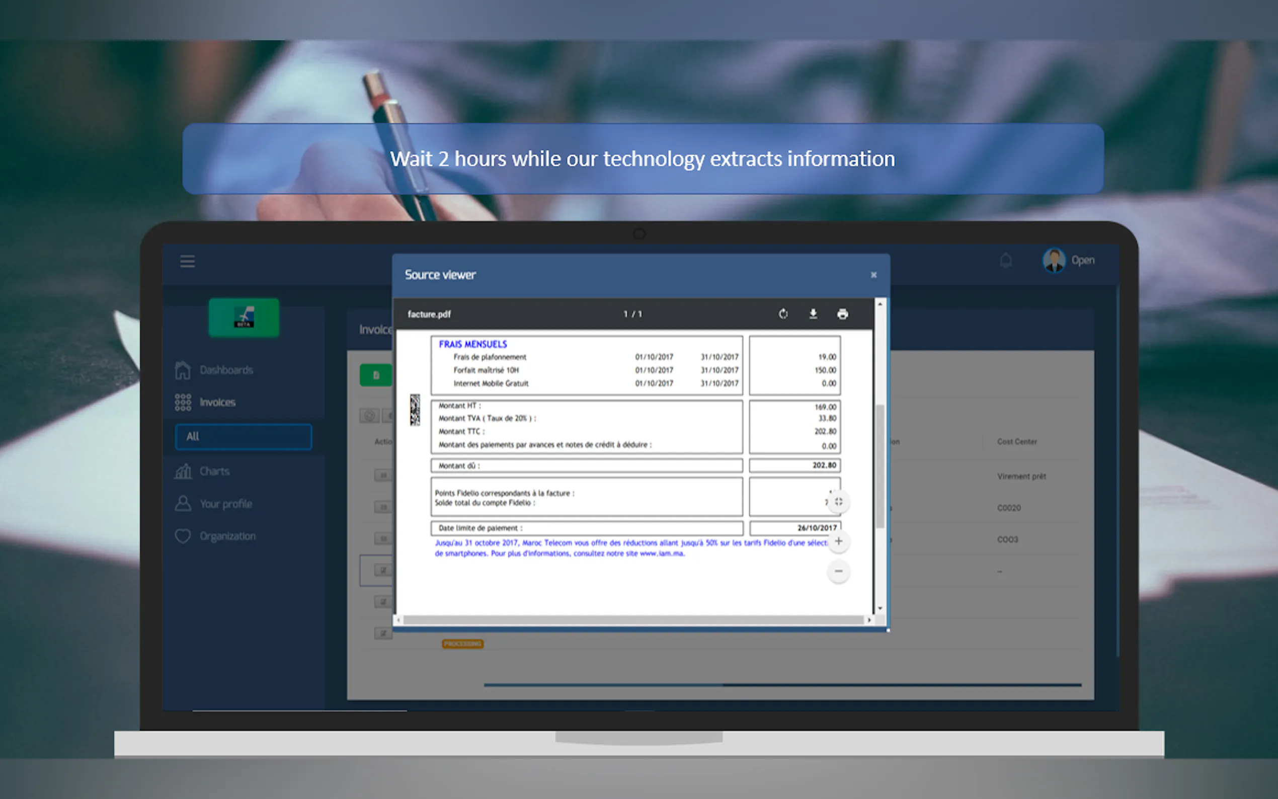Click the '33.80' TVA value
The height and width of the screenshot is (799, 1278).
[x=827, y=418]
